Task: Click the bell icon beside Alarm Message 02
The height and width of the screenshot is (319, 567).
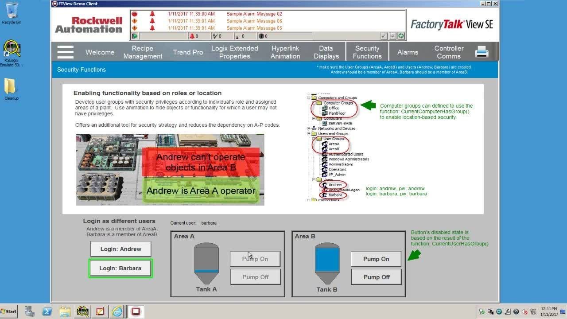Action: click(x=152, y=14)
